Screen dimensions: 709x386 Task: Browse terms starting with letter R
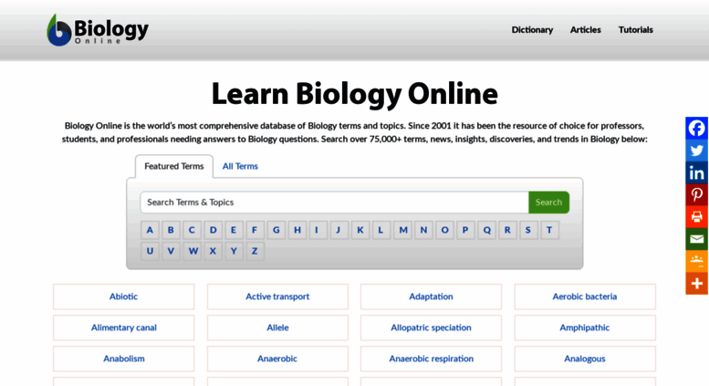click(507, 230)
